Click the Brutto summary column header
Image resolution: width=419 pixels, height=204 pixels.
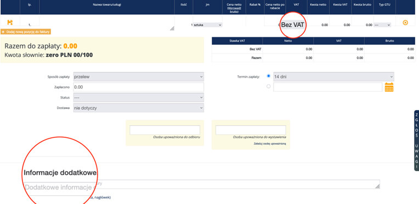click(389, 41)
